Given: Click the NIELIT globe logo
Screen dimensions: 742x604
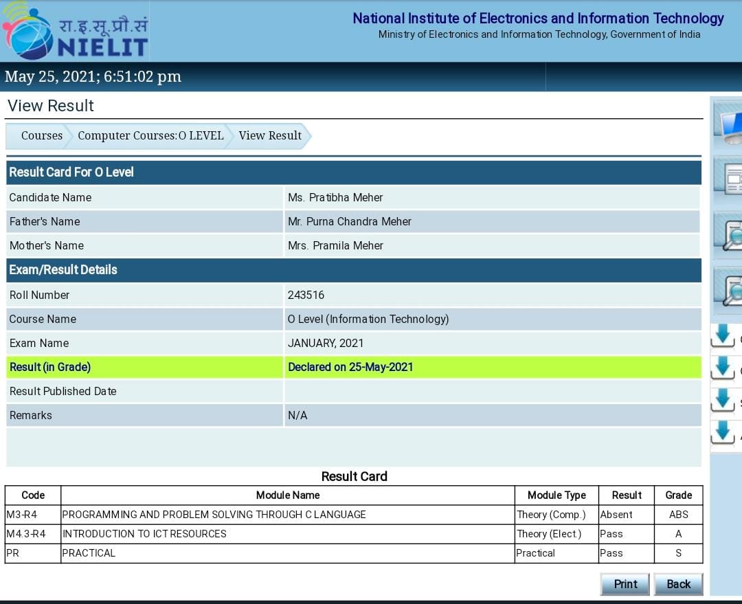Looking at the screenshot, I should pos(29,32).
